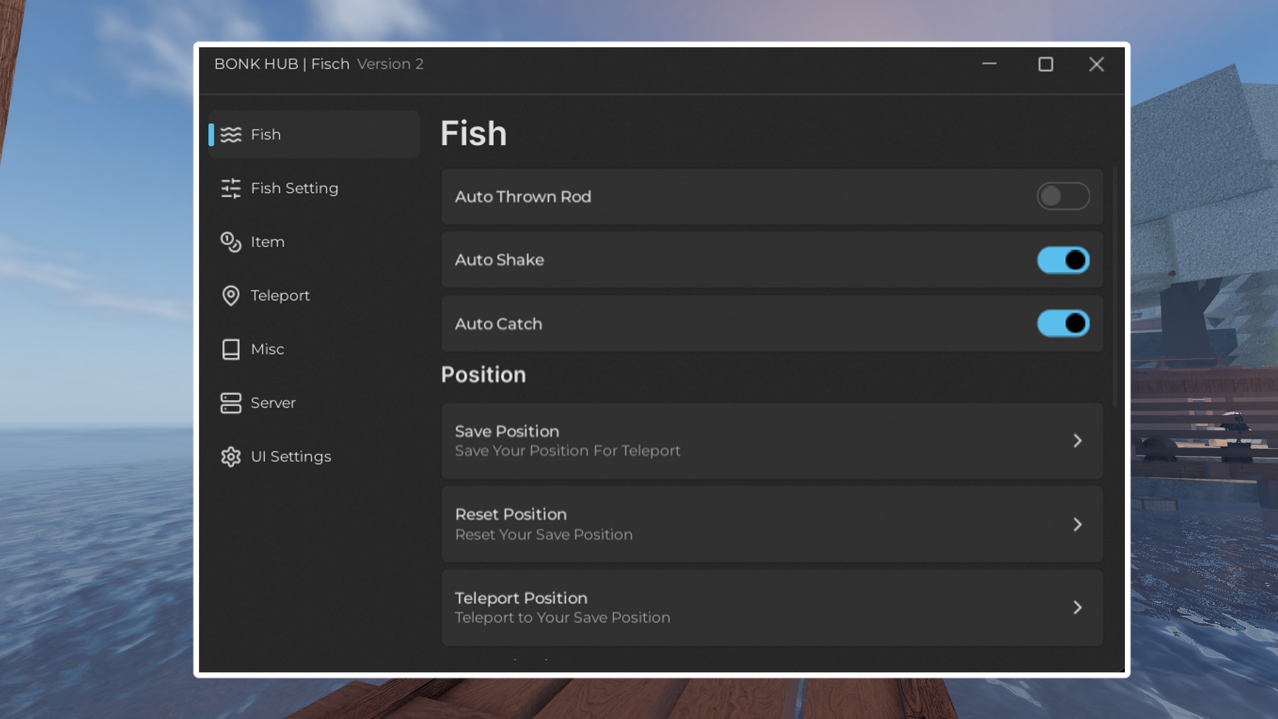Click the gear icon for UI Settings
The width and height of the screenshot is (1278, 719).
click(230, 457)
